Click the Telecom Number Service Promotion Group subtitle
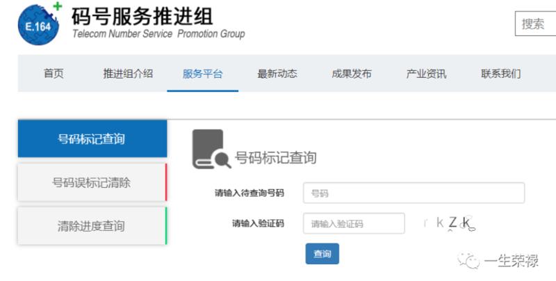Screen dimensions: 556x281 click(x=158, y=33)
